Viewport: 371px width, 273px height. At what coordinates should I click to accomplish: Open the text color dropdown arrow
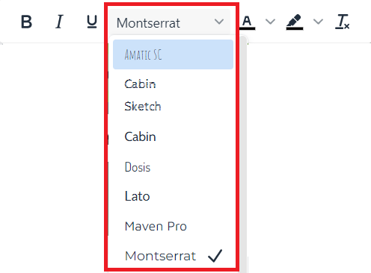pyautogui.click(x=270, y=22)
